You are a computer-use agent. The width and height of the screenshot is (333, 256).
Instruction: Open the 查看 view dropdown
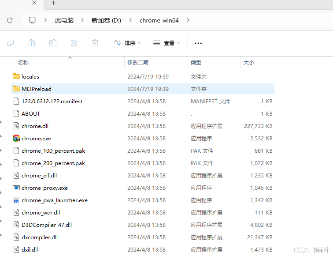166,43
